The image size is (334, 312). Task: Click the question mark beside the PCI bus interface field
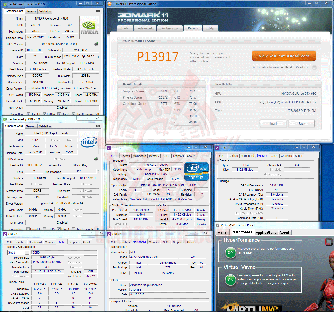(98, 171)
